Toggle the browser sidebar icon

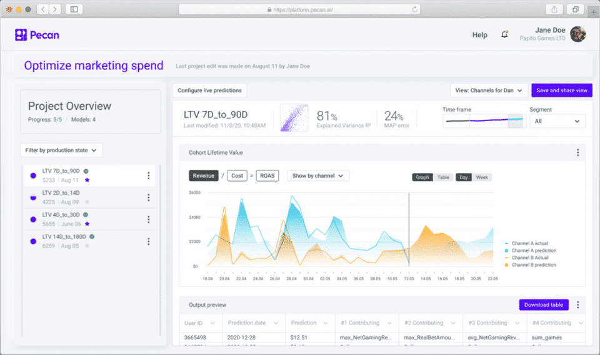click(74, 9)
